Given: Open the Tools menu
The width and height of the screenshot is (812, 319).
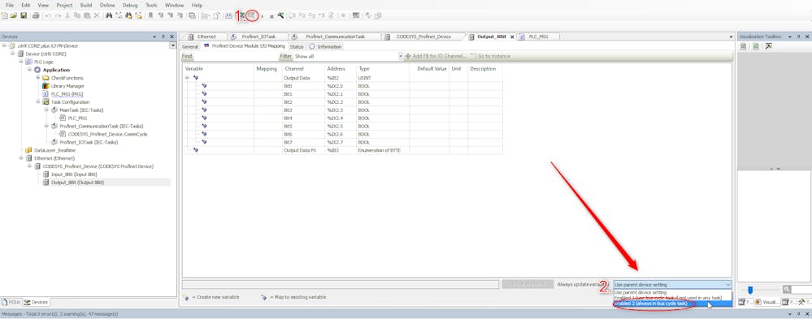Looking at the screenshot, I should point(151,5).
